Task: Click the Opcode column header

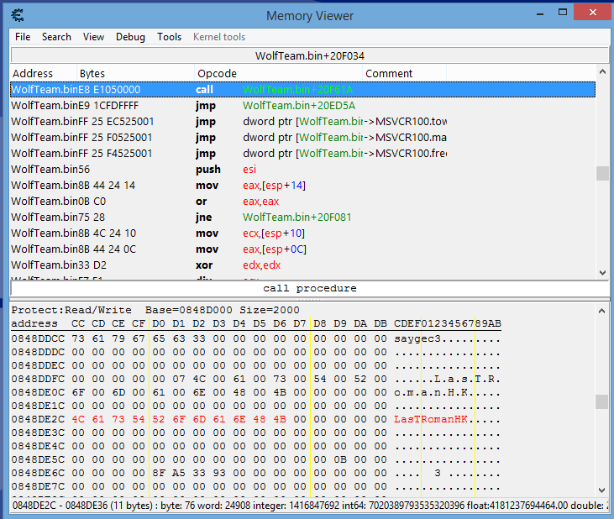Action: 278,74
